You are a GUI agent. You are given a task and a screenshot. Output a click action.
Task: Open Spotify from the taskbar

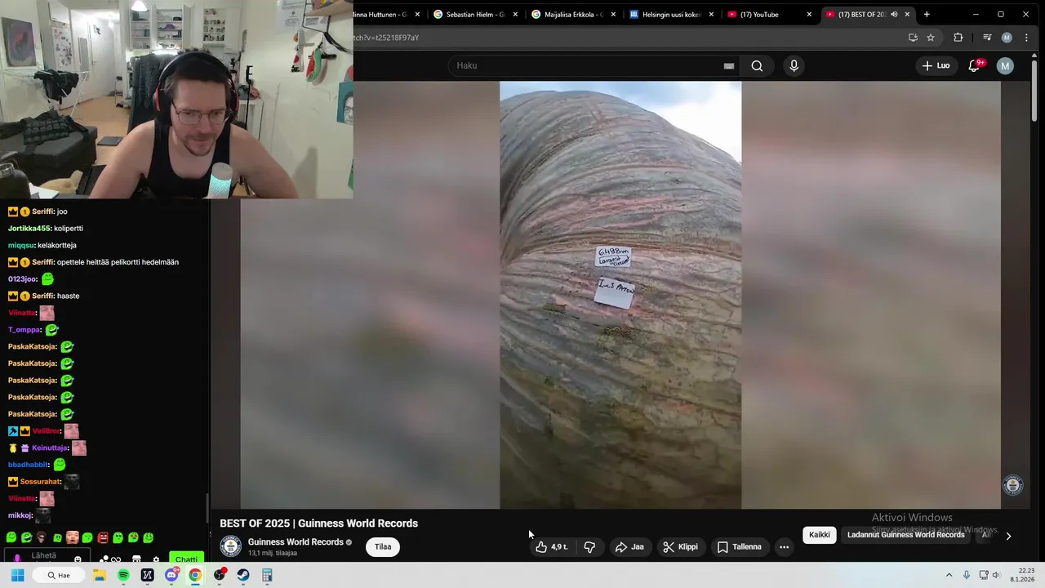point(123,575)
